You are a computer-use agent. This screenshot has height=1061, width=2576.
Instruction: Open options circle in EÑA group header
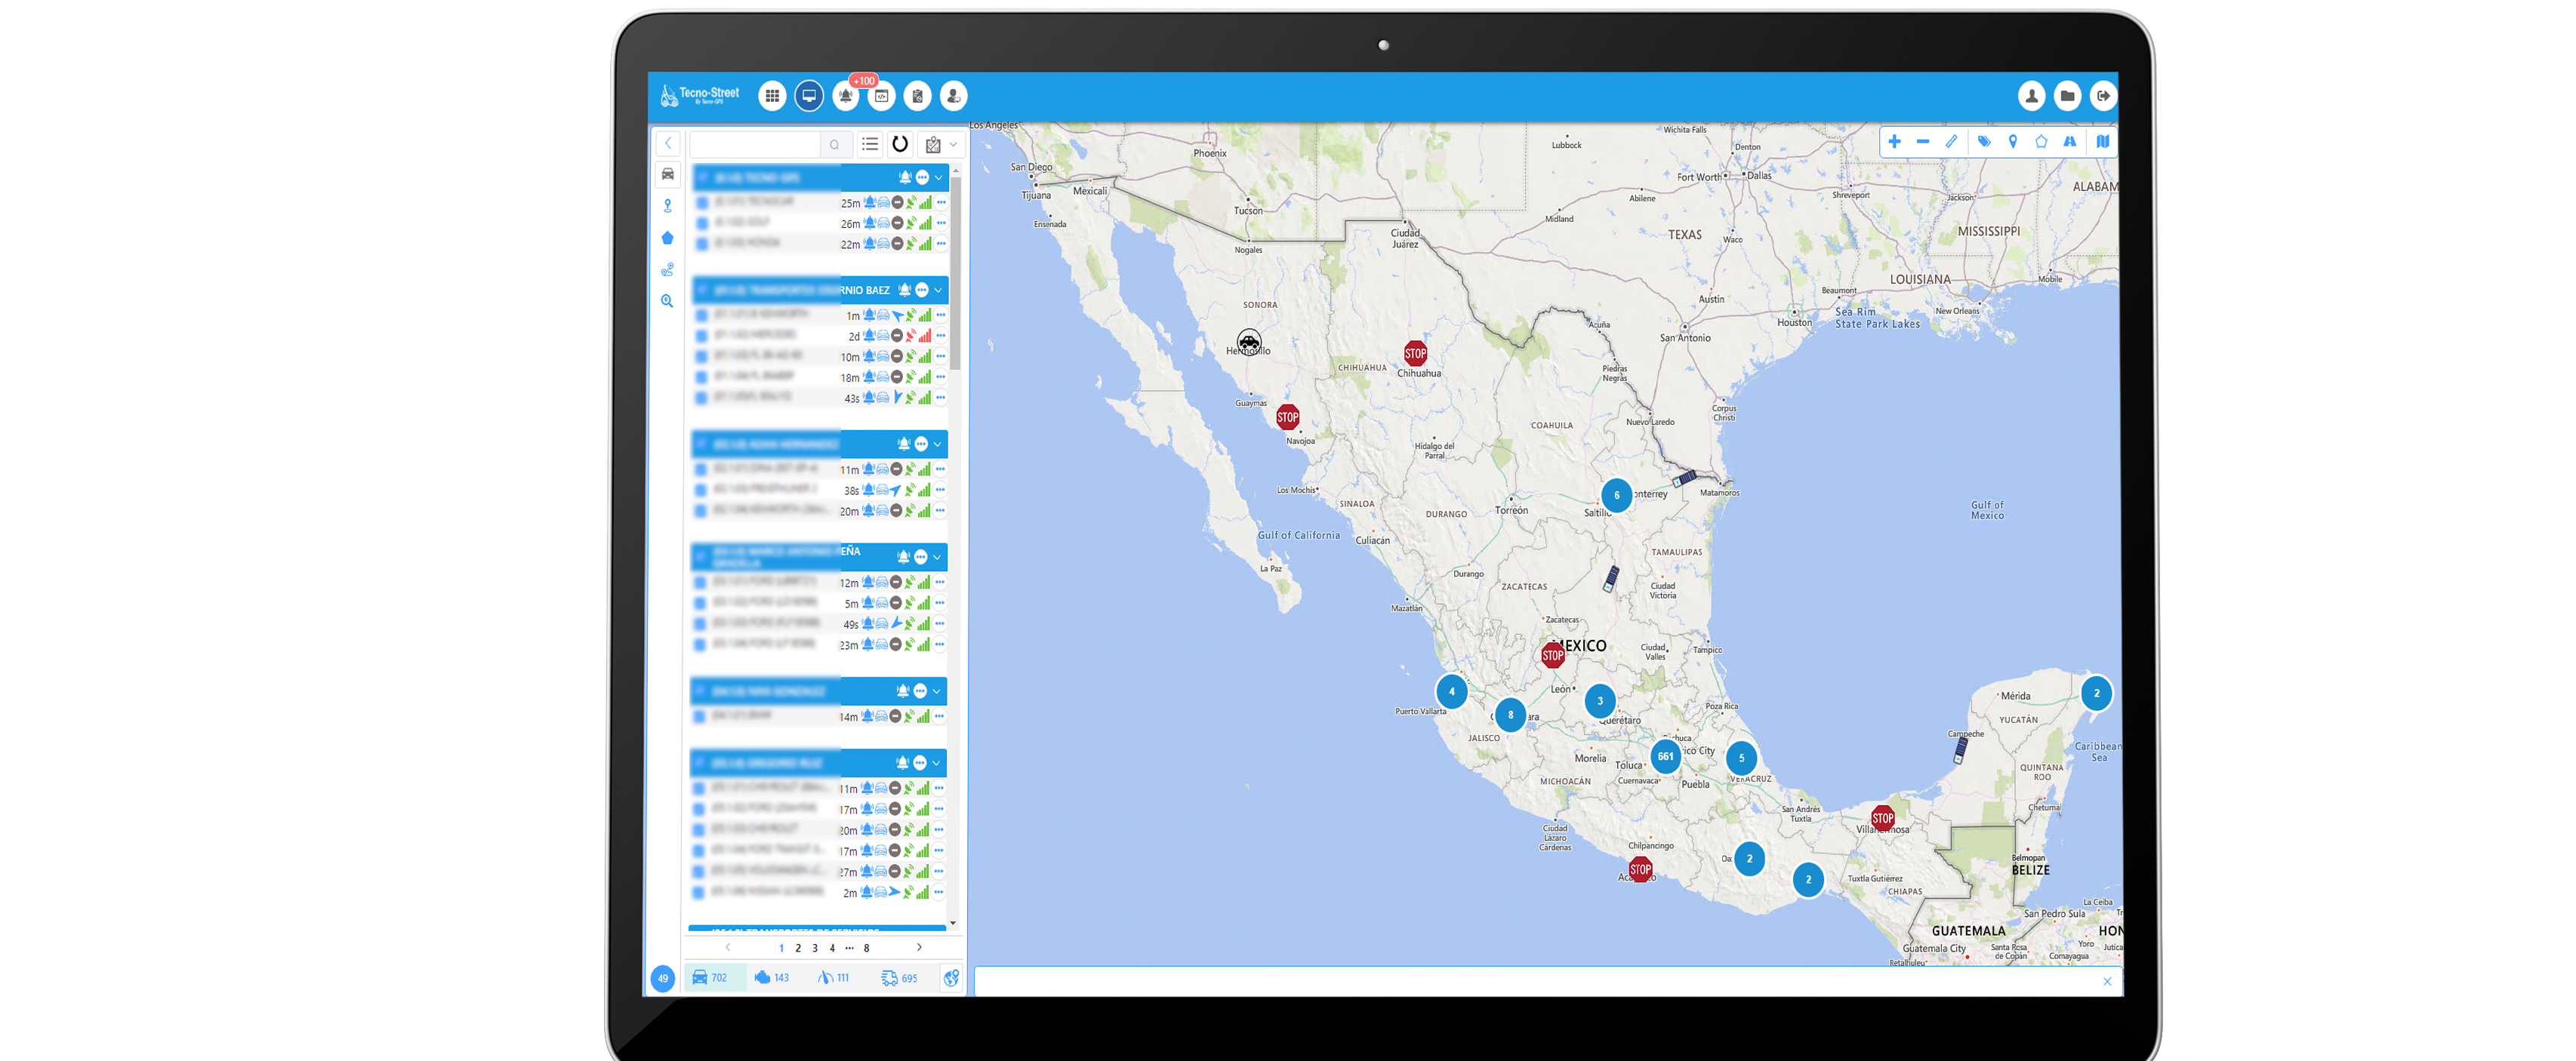(x=921, y=556)
